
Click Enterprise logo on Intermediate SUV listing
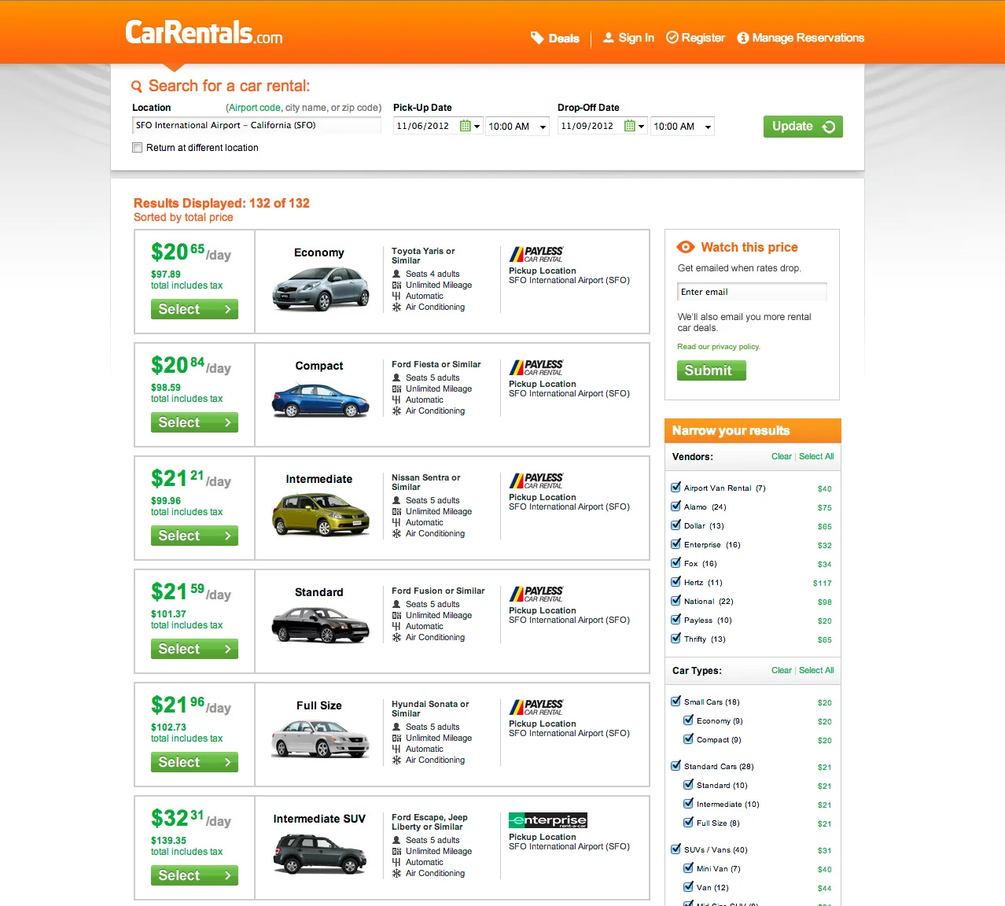point(548,820)
